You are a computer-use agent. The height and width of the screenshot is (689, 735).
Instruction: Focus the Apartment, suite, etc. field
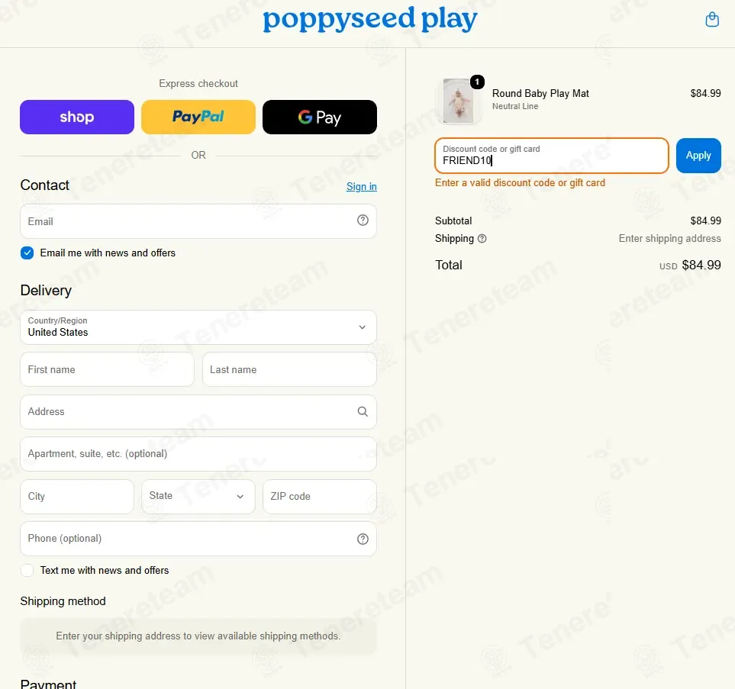[198, 454]
